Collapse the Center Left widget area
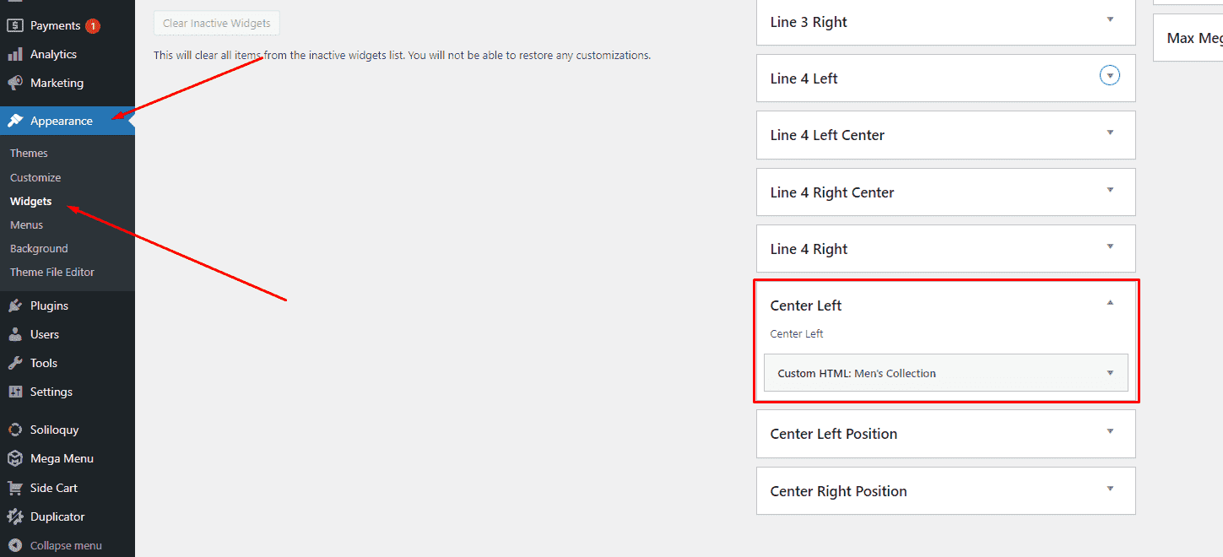Screen dimensions: 1223x557 (1110, 302)
